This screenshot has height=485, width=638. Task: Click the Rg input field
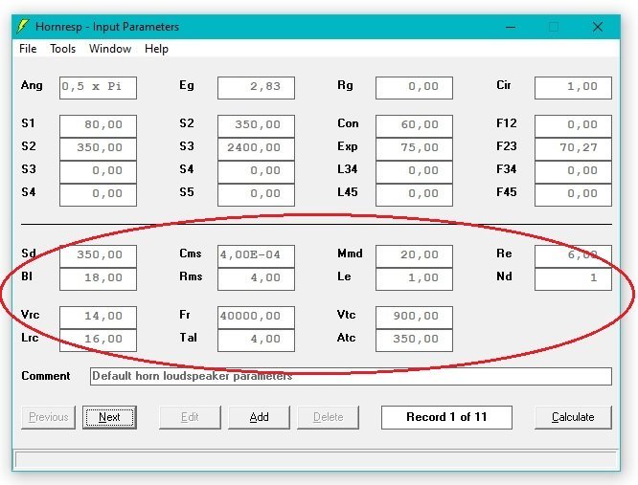tap(414, 88)
